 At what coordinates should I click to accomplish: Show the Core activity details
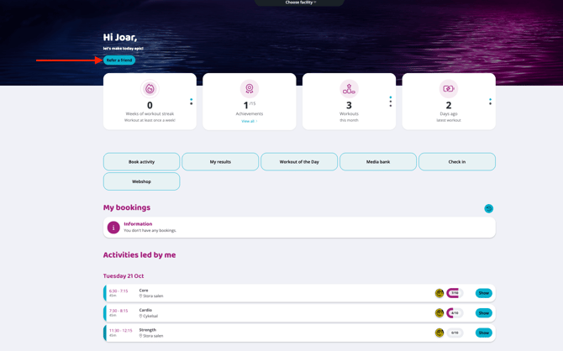[x=483, y=293]
